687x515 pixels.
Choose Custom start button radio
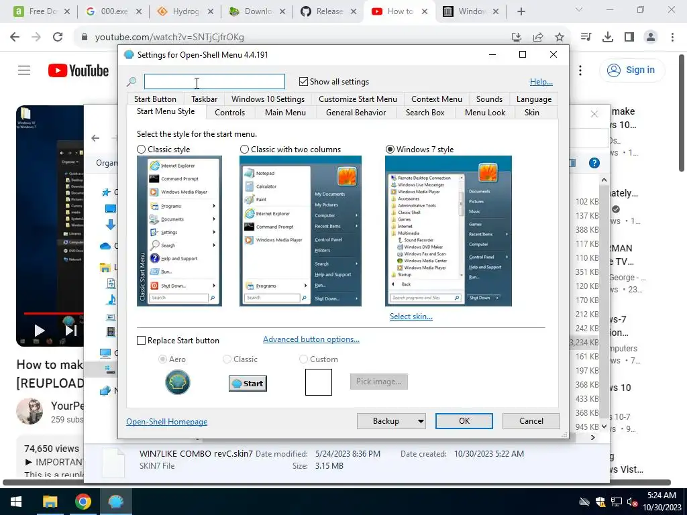[303, 359]
